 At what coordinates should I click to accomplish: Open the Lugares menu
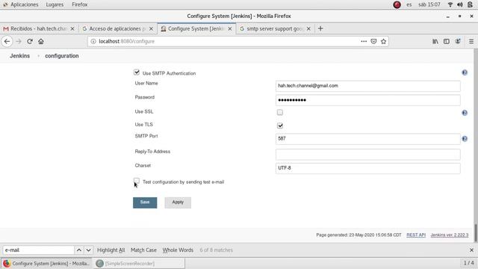pos(55,4)
